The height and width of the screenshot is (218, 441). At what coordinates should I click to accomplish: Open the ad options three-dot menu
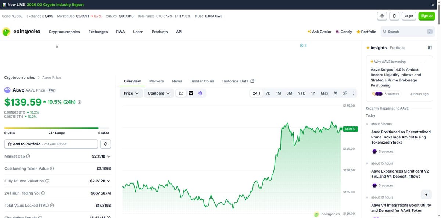coord(306,45)
